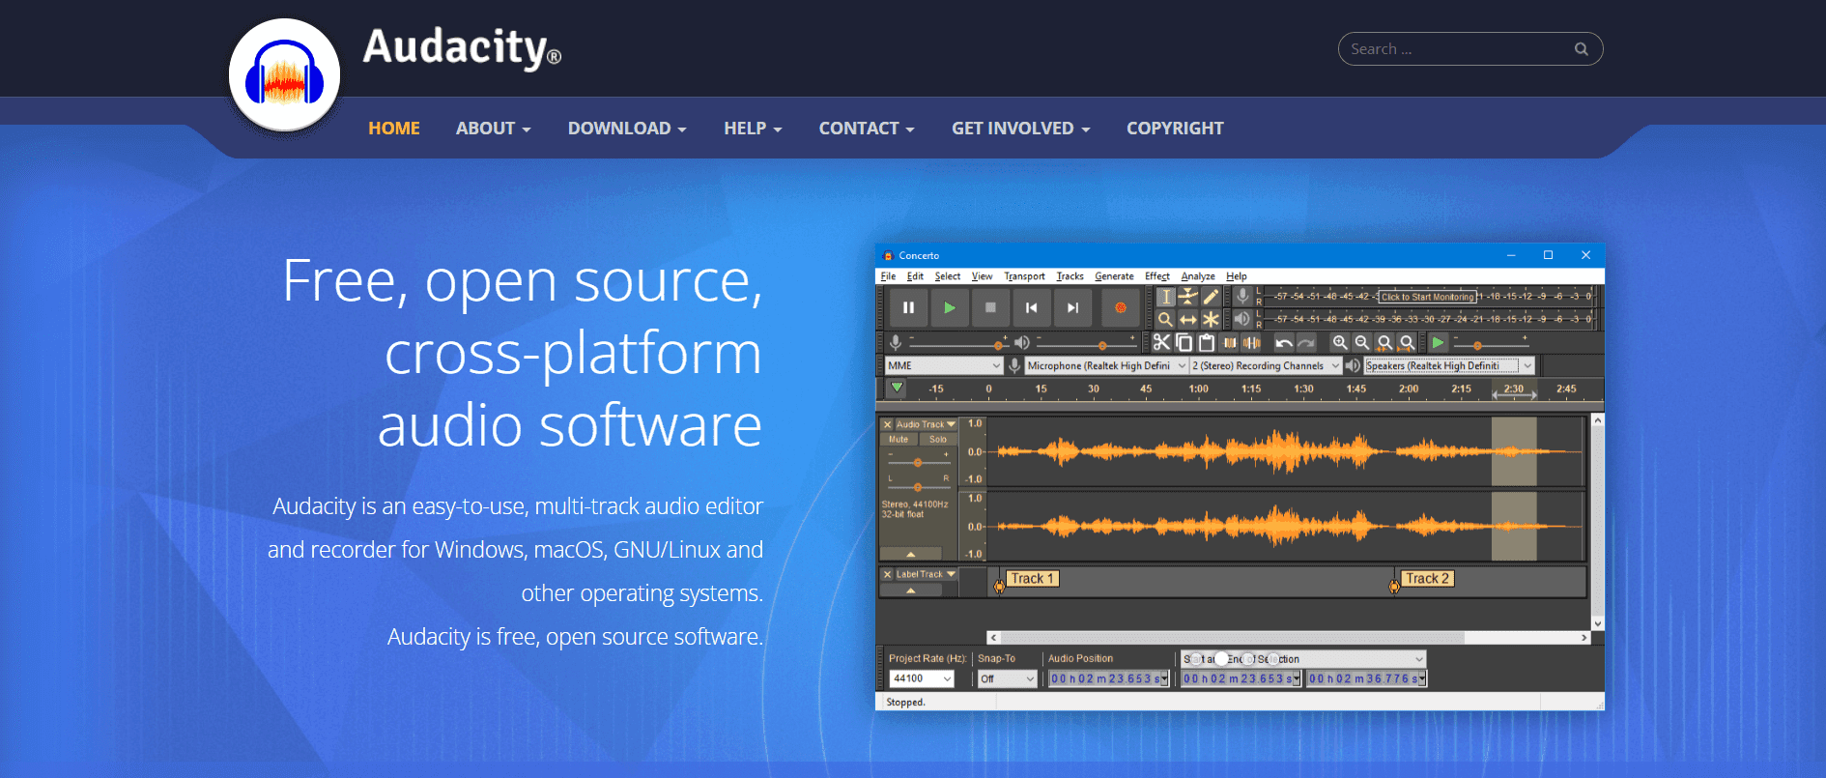Open the Project Rate 44100 dropdown

point(922,678)
